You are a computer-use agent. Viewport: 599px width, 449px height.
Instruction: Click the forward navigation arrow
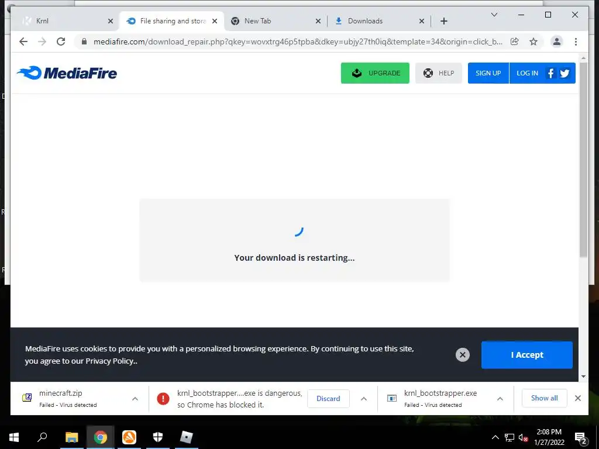(42, 42)
